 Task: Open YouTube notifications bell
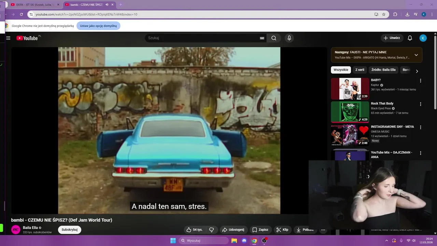(x=410, y=38)
